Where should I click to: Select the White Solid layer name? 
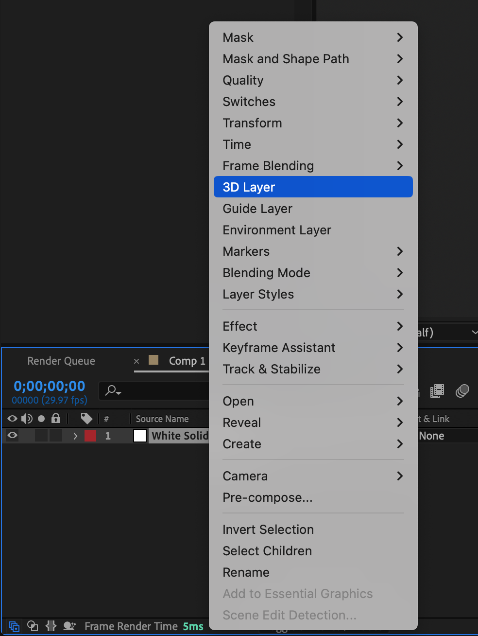pos(180,436)
